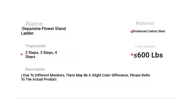
Task: Click the Due To Different Monitors phrase
Action: pos(44,75)
